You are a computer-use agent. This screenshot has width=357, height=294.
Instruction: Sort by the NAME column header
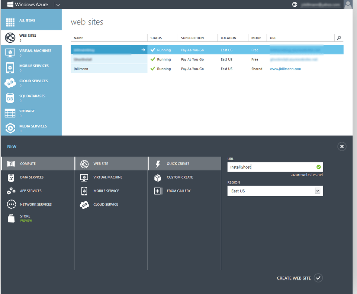point(78,38)
